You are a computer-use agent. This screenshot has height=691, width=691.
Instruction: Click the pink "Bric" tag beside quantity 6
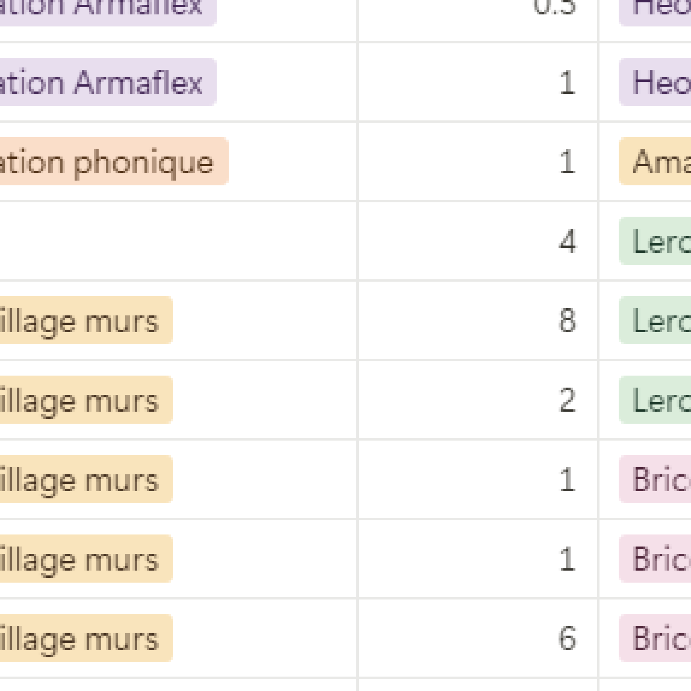[x=658, y=638]
